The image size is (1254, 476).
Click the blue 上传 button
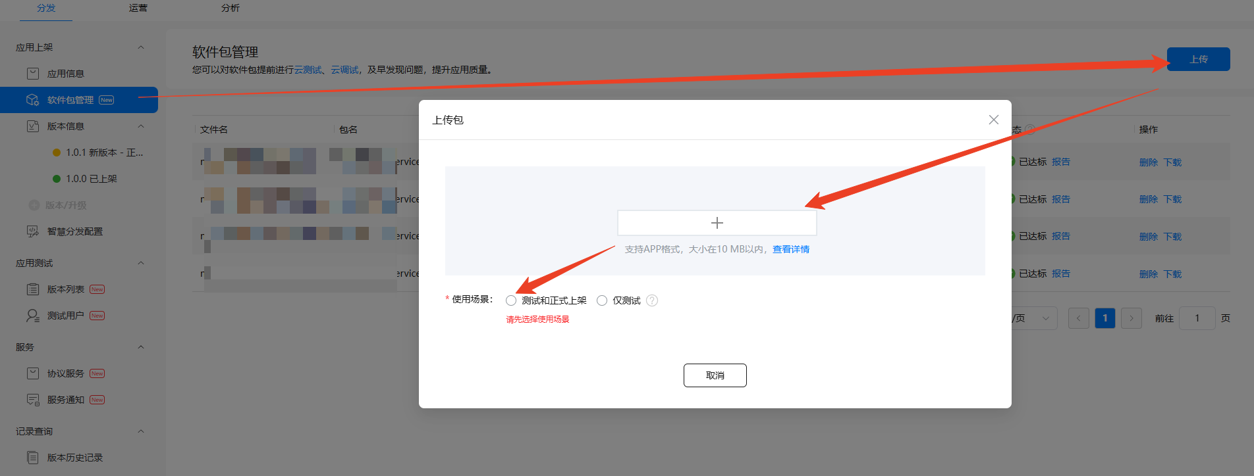(x=1199, y=59)
